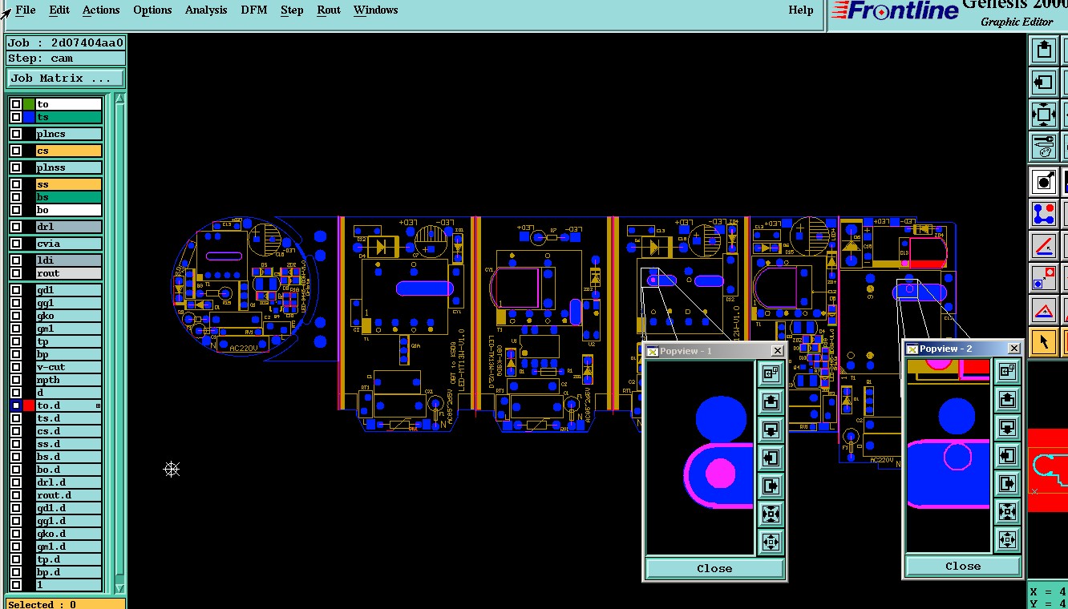Click the pan up icon in main toolbar

click(1043, 50)
